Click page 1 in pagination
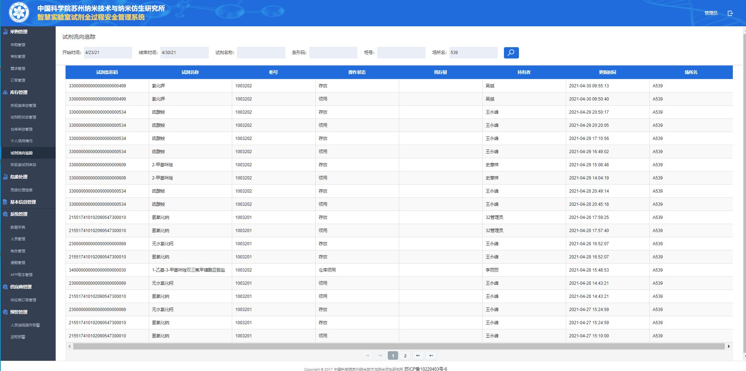Image resolution: width=746 pixels, height=371 pixels. [393, 356]
